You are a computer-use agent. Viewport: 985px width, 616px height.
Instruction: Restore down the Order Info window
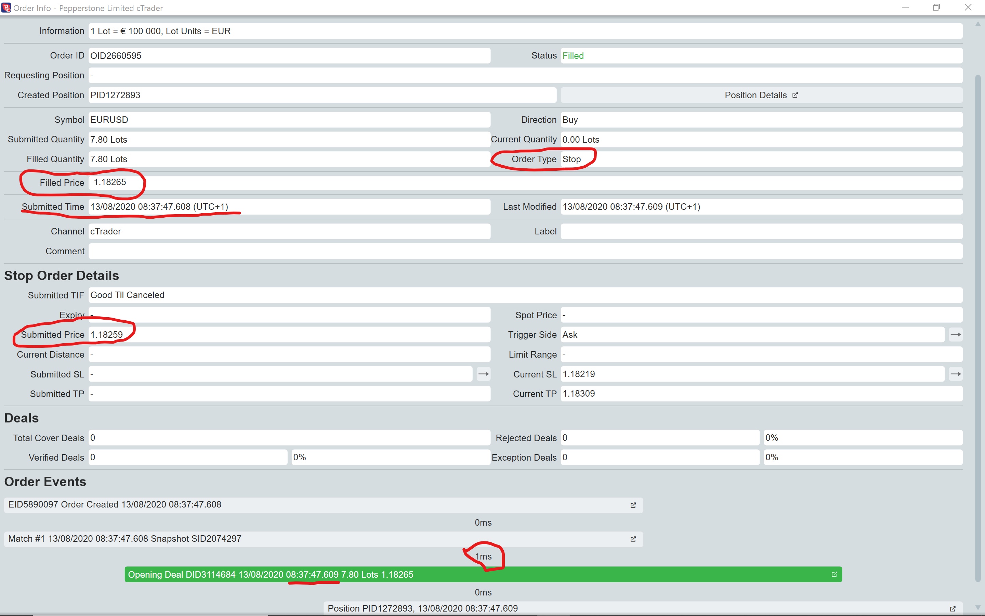coord(936,7)
